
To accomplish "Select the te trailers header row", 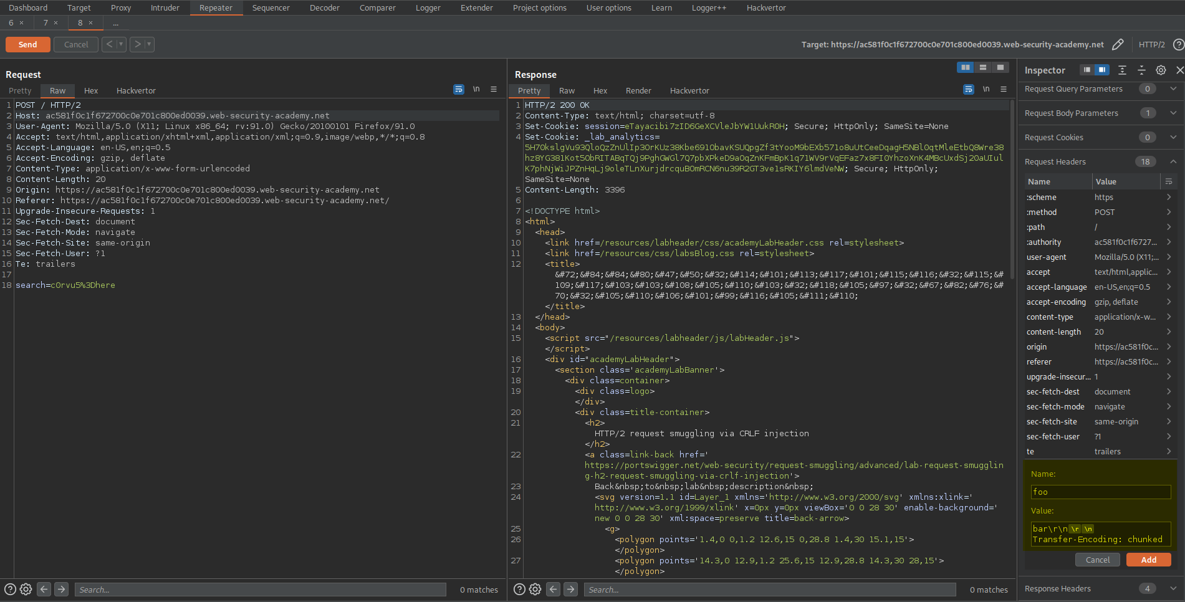I will 1100,451.
